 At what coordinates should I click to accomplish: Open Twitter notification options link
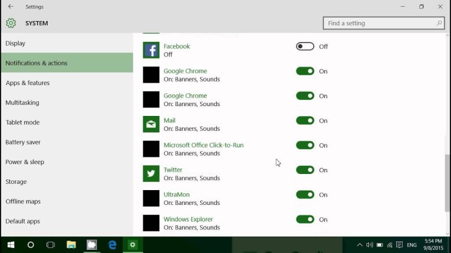click(173, 170)
